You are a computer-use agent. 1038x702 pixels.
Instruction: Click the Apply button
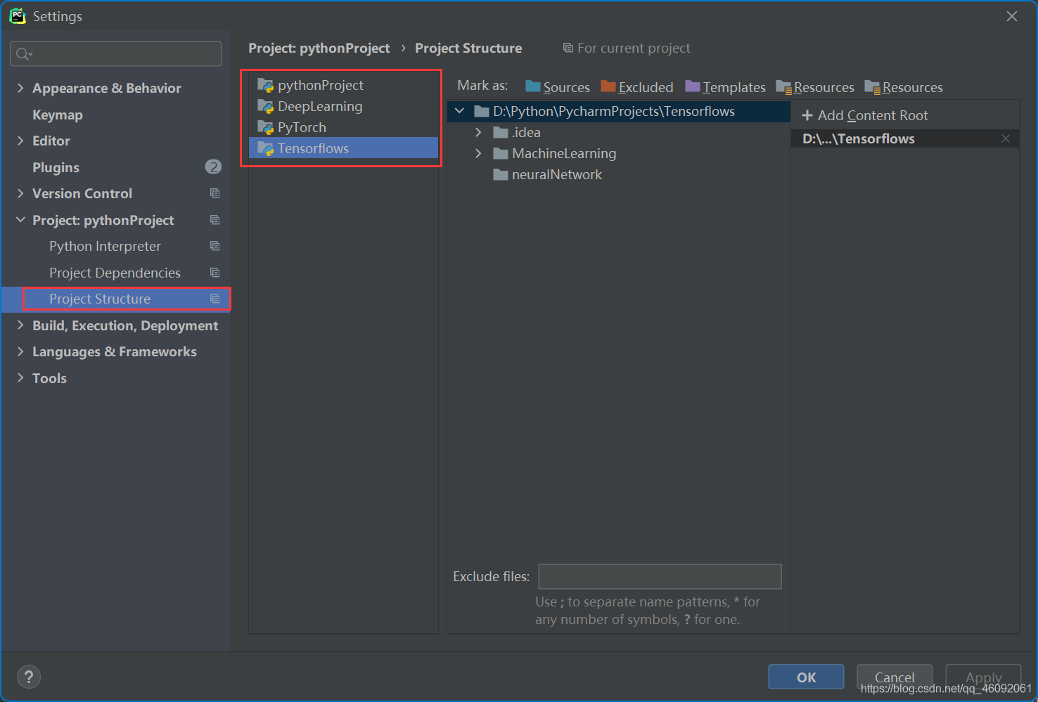pos(983,677)
